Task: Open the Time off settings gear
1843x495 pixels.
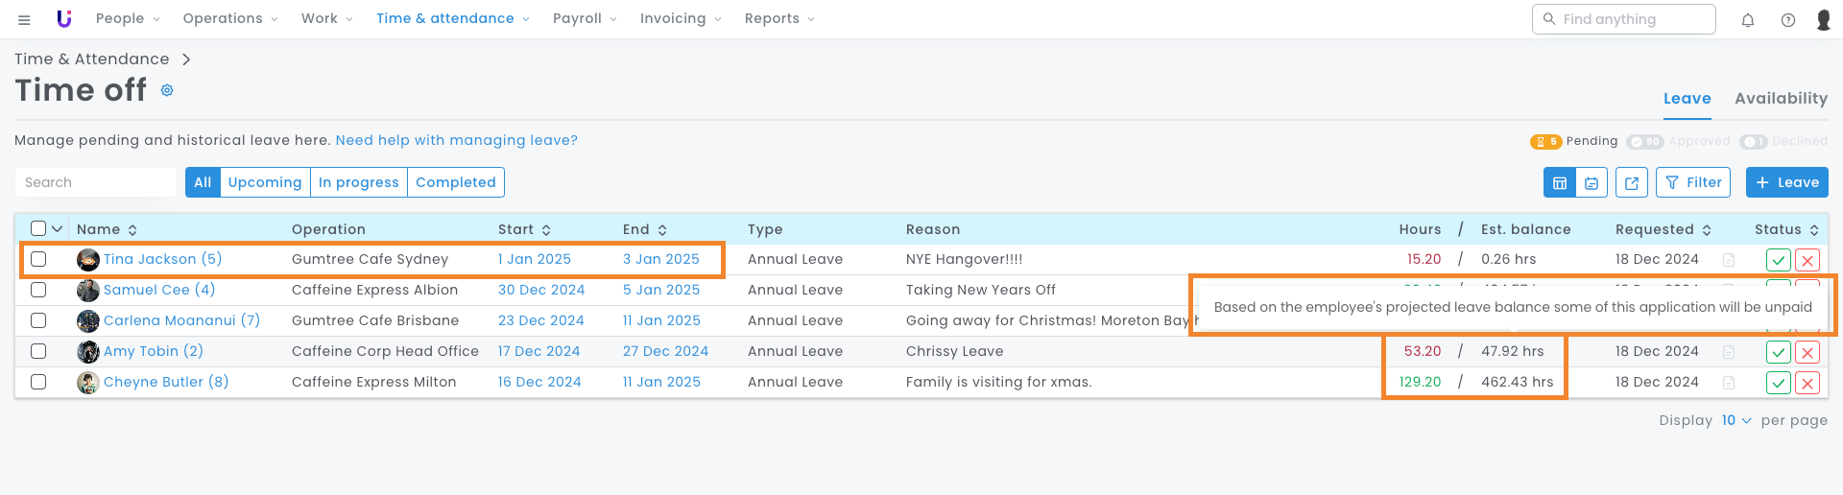Action: click(x=167, y=90)
